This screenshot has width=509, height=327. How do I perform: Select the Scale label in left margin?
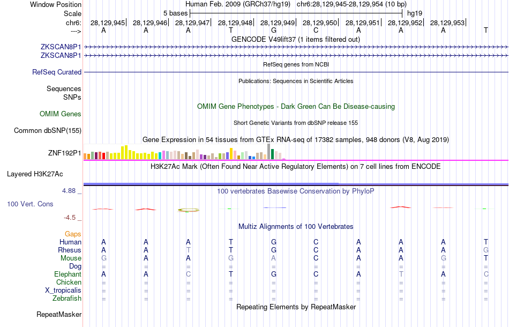(x=72, y=13)
